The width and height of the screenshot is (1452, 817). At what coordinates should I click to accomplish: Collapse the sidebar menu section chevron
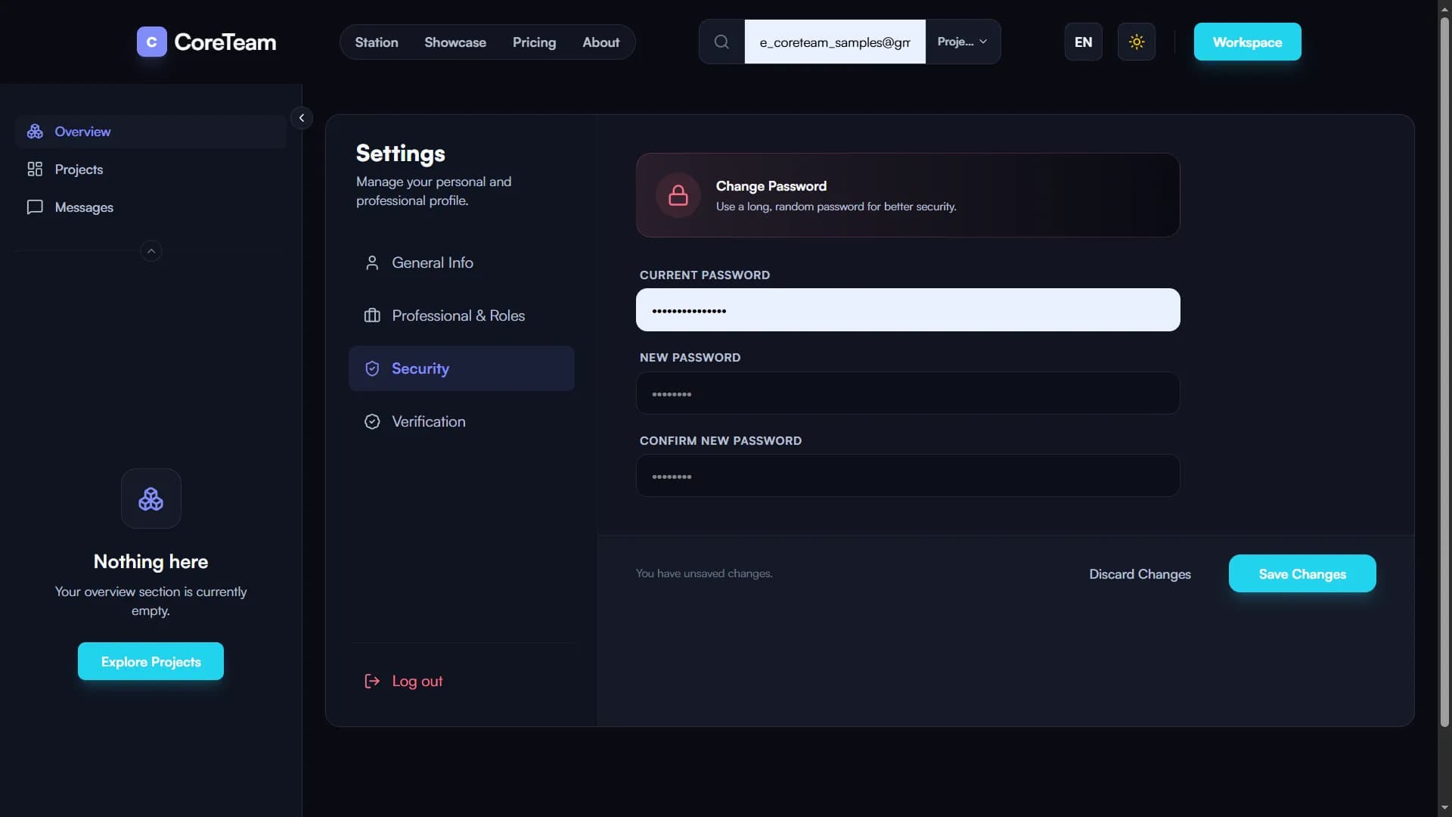pos(151,251)
